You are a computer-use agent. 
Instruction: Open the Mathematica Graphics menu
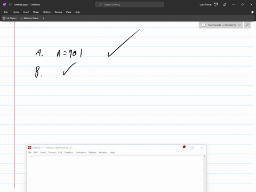(69, 153)
